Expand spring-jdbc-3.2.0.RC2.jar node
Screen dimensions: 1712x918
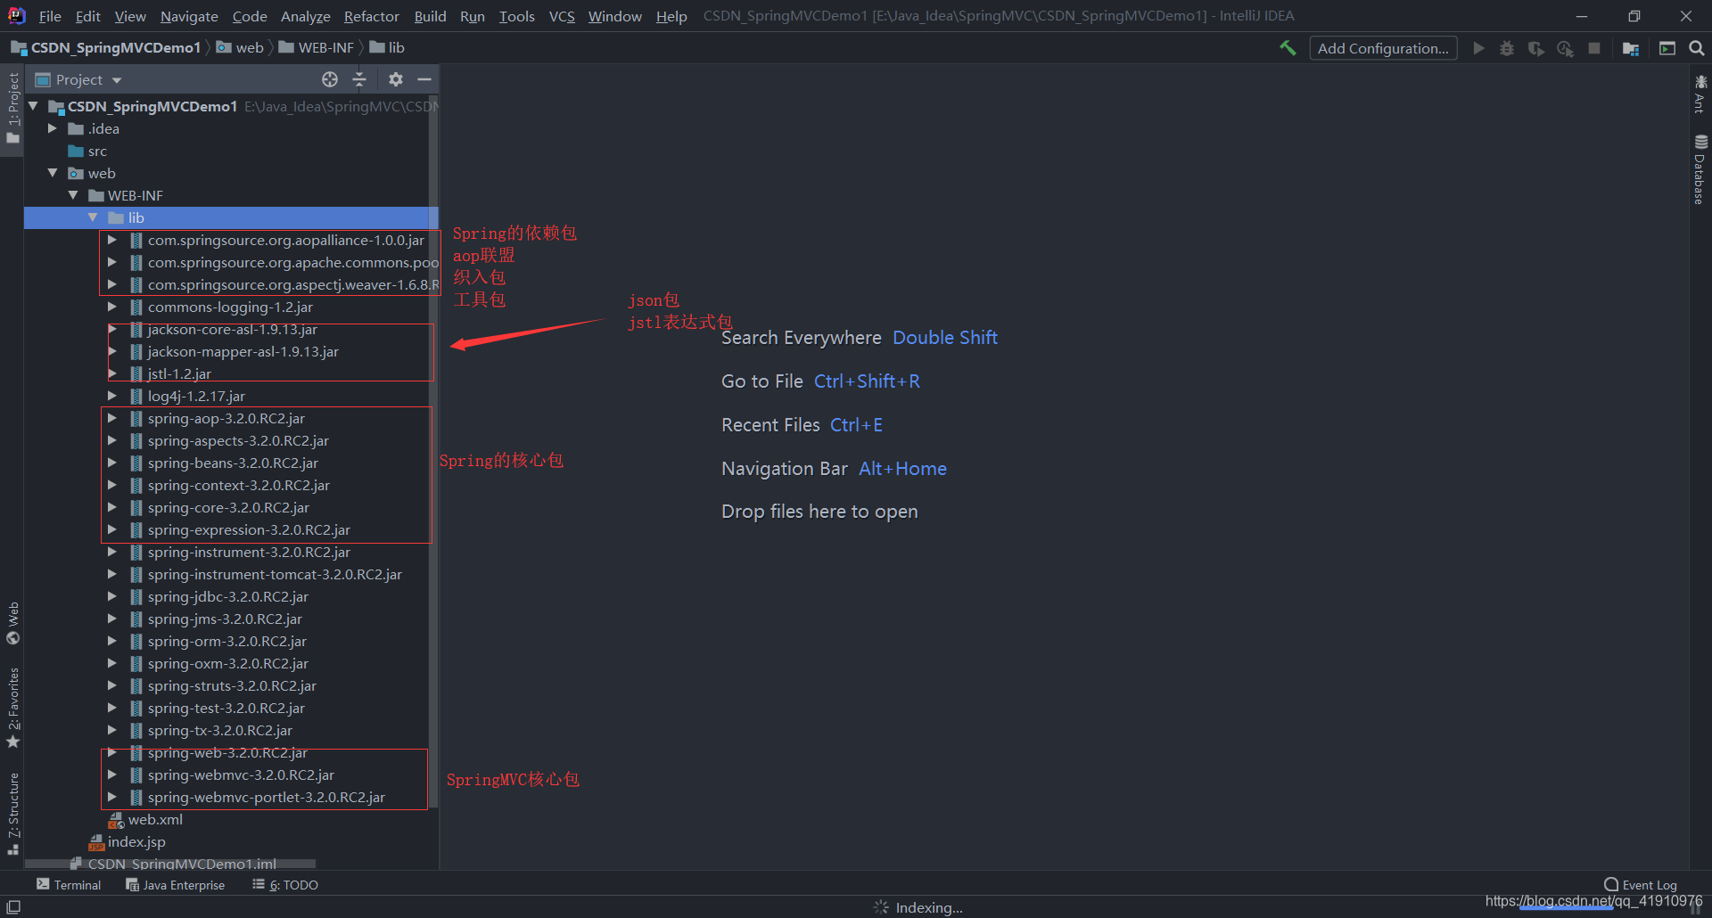pos(111,596)
